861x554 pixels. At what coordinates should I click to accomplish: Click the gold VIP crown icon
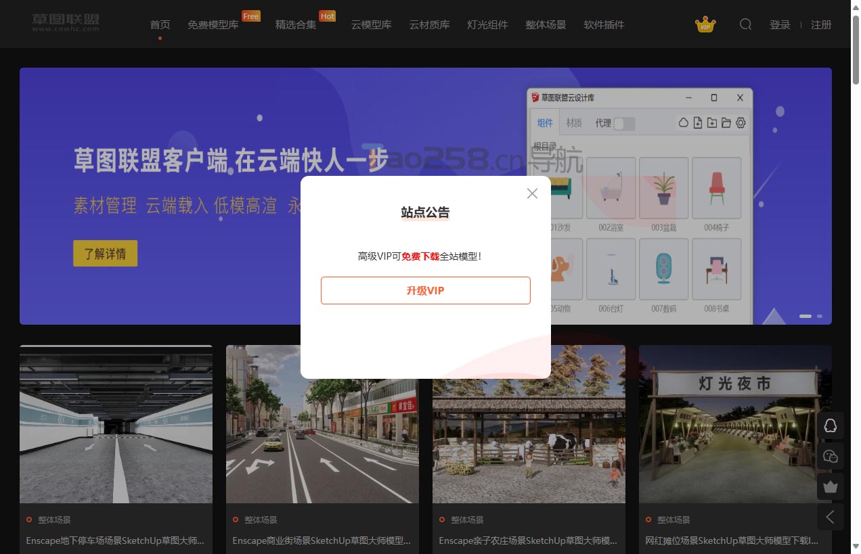pos(705,25)
